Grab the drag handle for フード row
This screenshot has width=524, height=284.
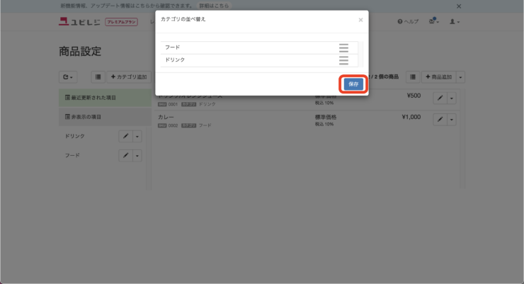343,47
